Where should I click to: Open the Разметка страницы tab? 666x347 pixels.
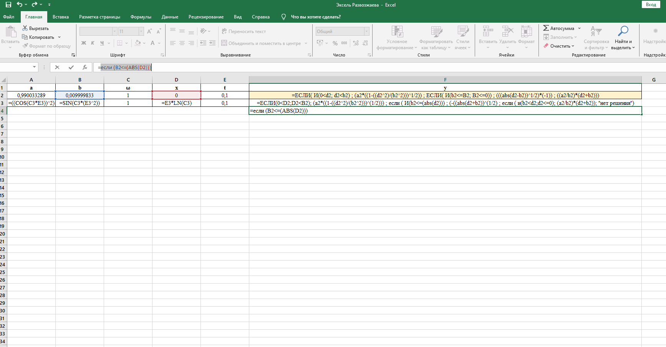99,17
